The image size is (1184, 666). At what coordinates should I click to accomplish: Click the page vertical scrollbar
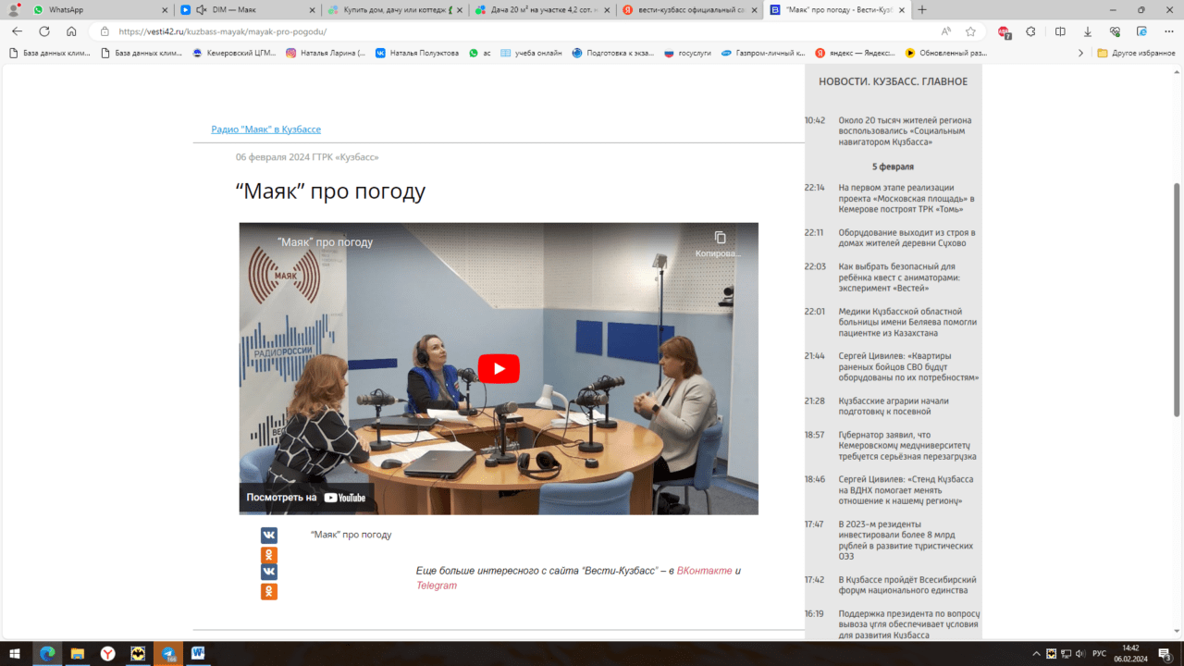click(1177, 300)
